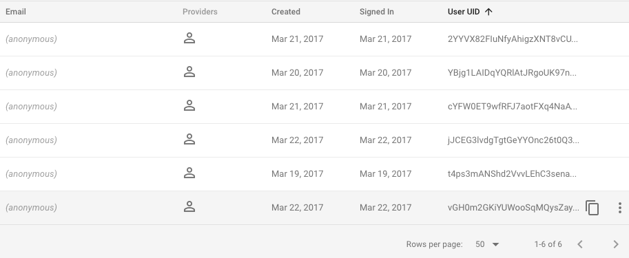
Task: Open the Rows per page dropdown
Action: tap(495, 244)
